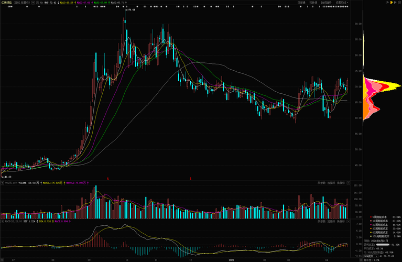Click the red 5周期前成本 legend swatch

(x=371, y=217)
